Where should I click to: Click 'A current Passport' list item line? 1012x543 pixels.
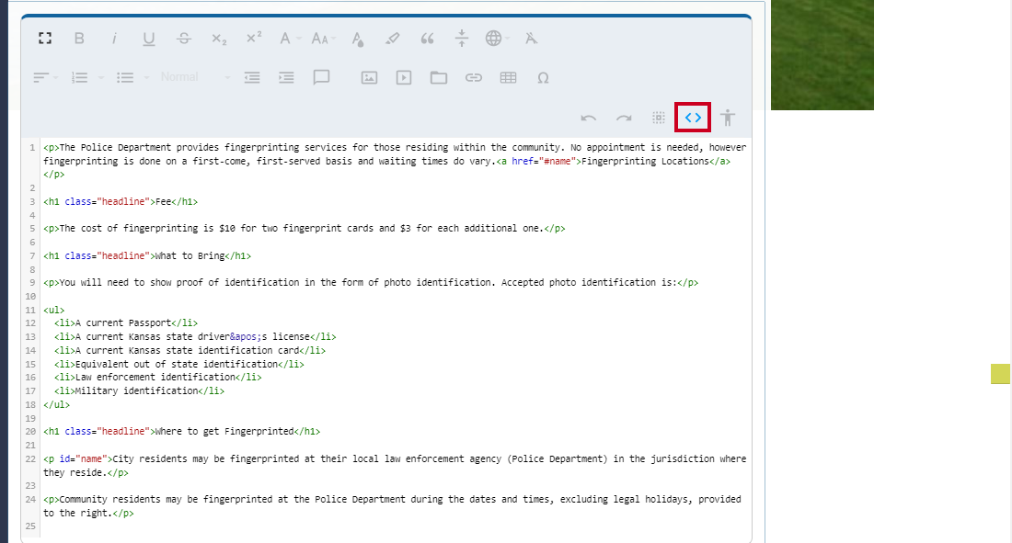[126, 323]
